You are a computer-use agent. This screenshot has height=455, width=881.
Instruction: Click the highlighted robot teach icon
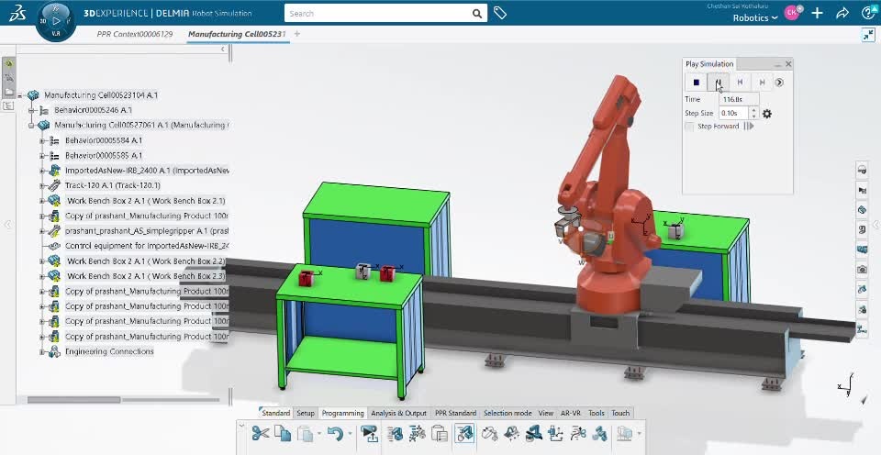(x=464, y=434)
